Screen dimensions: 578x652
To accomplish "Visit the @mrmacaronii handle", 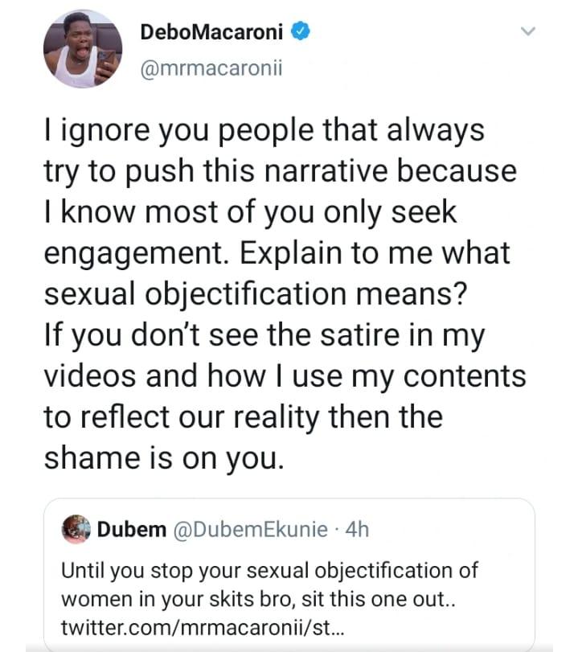I will tap(211, 68).
